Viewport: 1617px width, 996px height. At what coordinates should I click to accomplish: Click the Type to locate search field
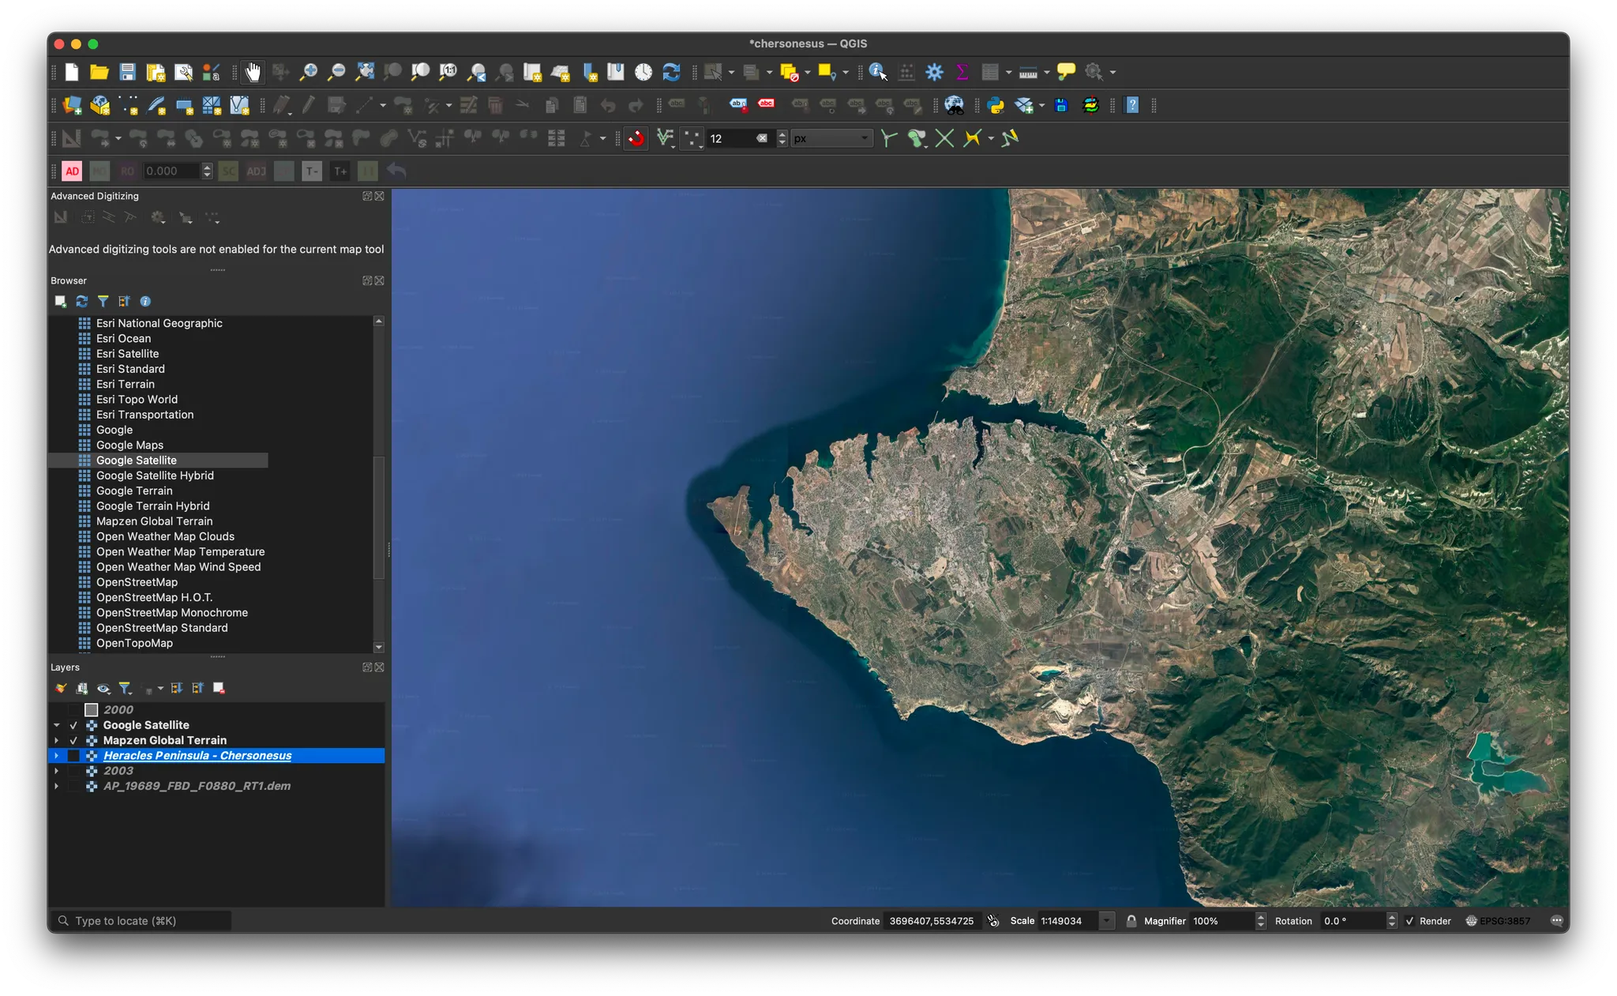[x=142, y=921]
